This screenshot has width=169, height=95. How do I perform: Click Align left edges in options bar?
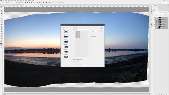[31, 3]
